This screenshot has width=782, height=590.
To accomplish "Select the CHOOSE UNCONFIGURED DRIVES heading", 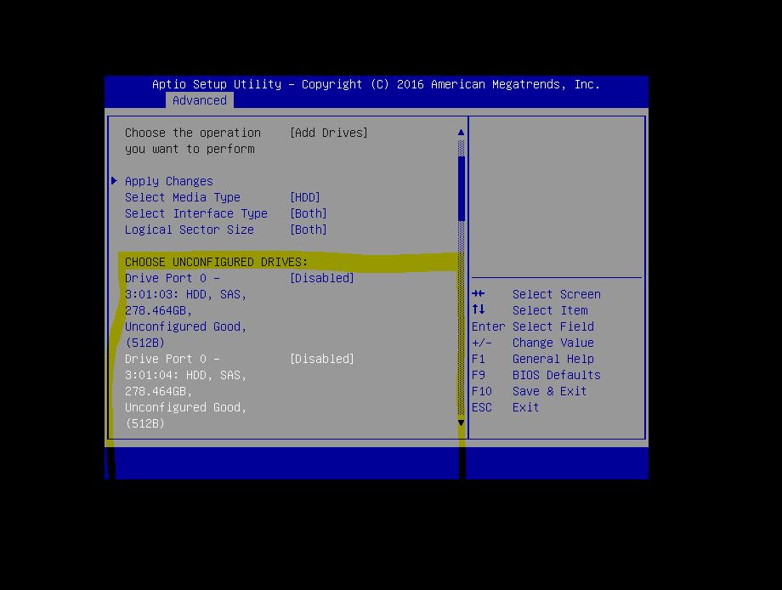I will (216, 262).
